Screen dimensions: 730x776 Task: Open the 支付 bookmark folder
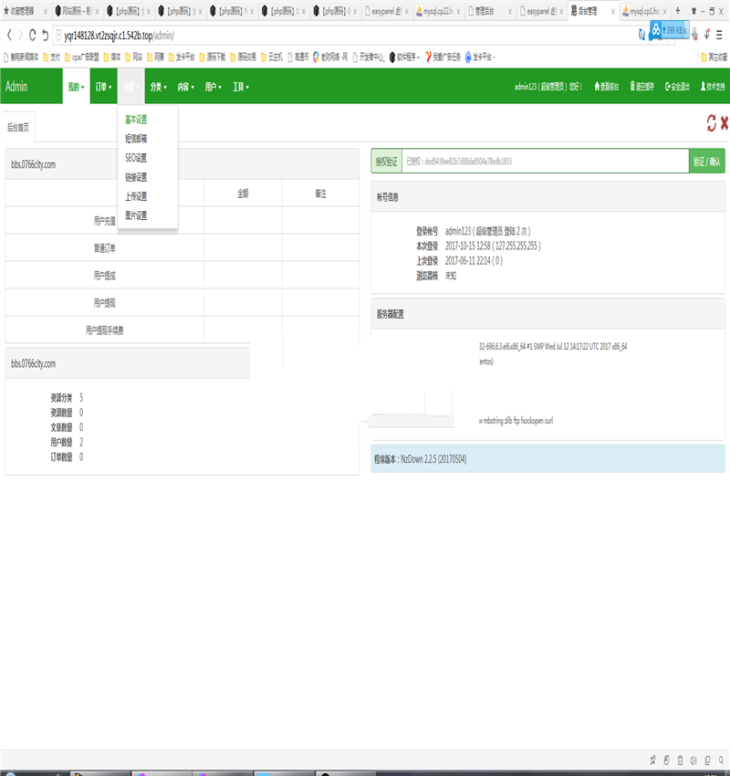[51, 58]
